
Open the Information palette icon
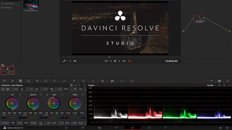[x=228, y=81]
